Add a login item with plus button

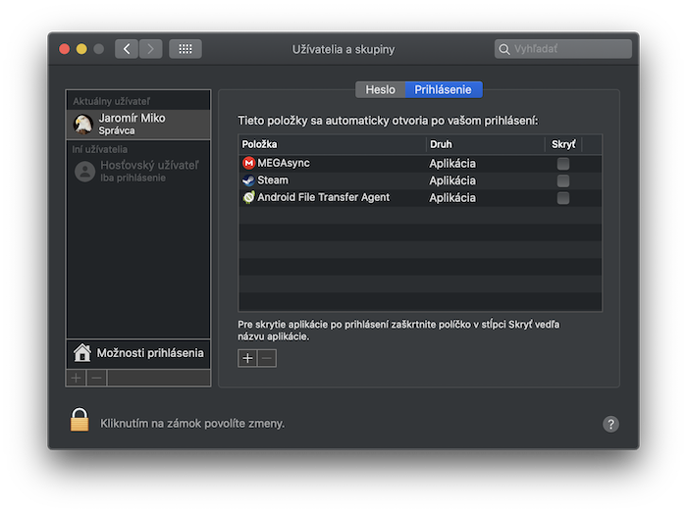(247, 358)
